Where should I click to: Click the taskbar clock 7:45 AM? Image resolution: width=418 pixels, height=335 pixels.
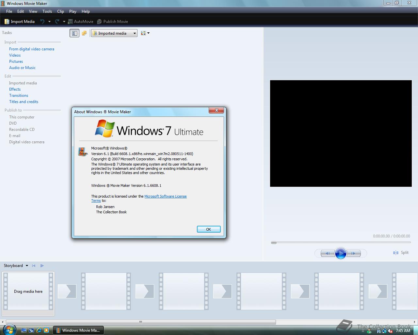403,331
